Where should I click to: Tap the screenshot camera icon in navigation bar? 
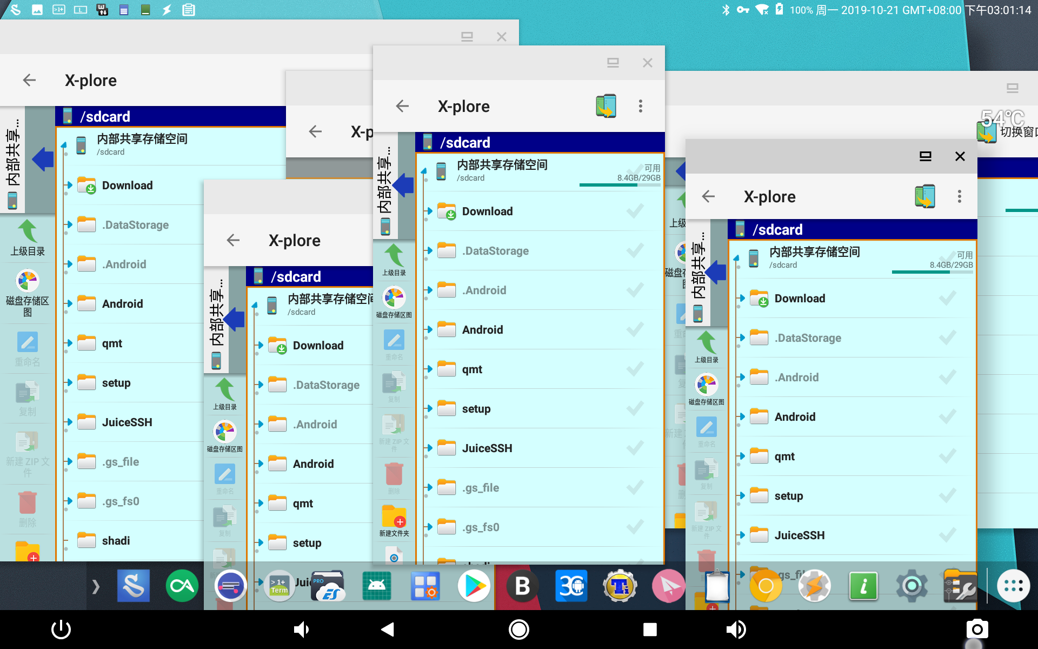pyautogui.click(x=977, y=629)
